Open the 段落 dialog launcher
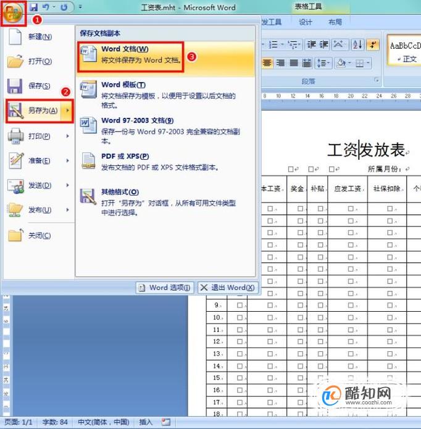The height and width of the screenshot is (429, 421). point(377,80)
